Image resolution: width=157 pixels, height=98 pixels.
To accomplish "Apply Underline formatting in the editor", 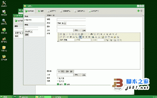I will 107,34.
